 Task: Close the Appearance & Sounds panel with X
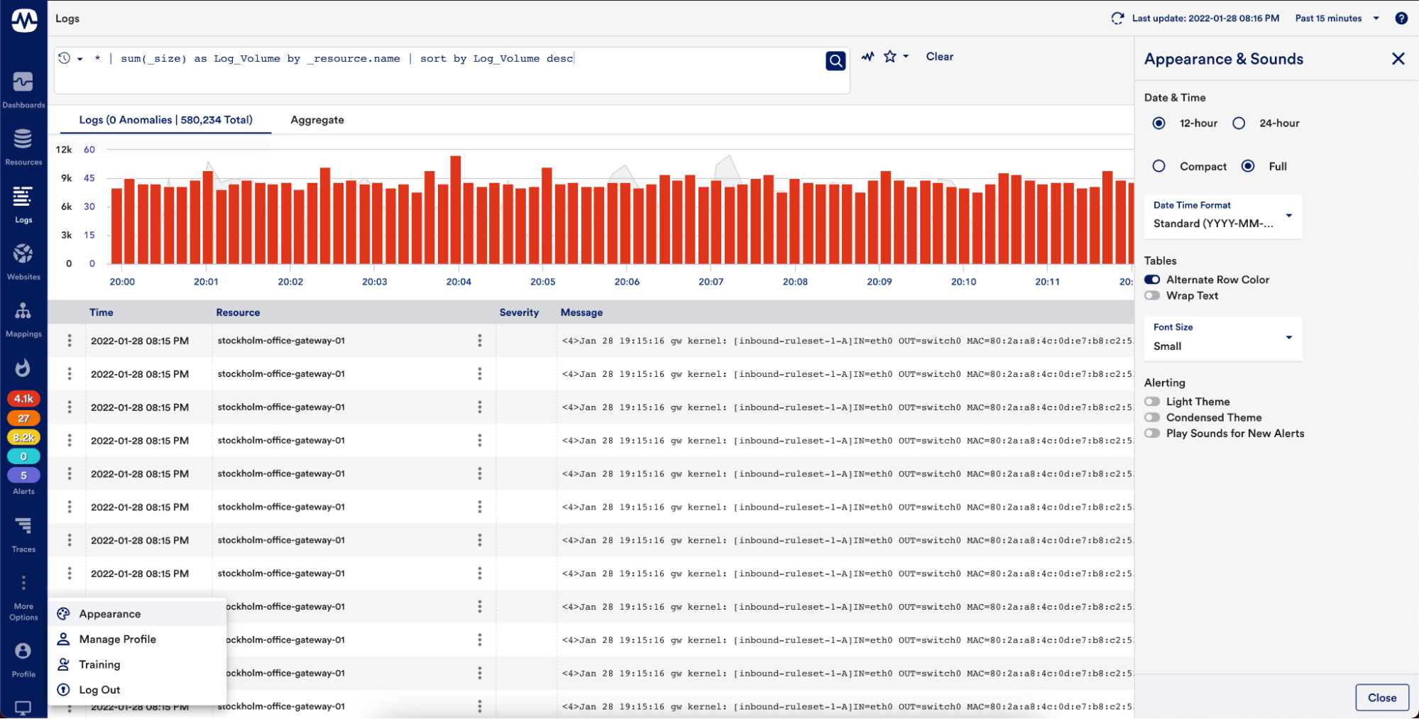(x=1398, y=59)
